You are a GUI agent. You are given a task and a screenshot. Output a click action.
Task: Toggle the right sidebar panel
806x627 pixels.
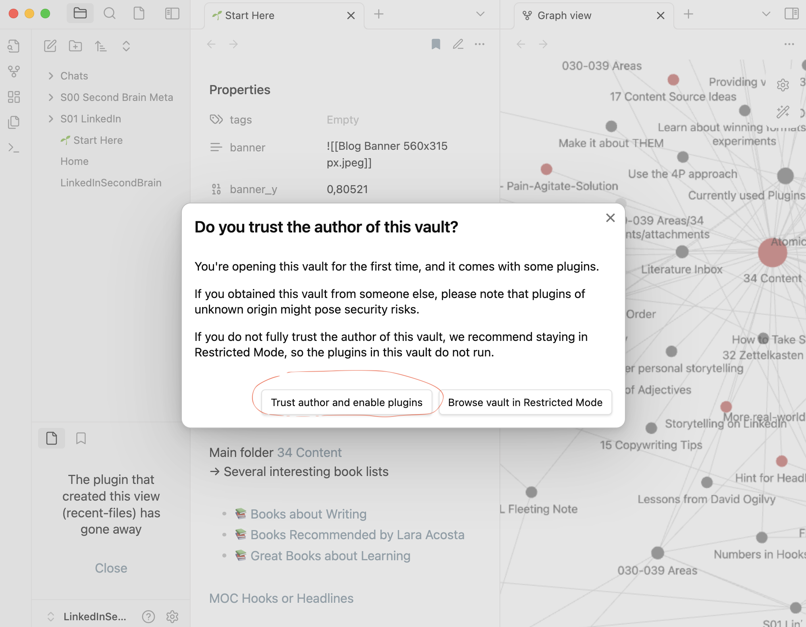tap(791, 14)
